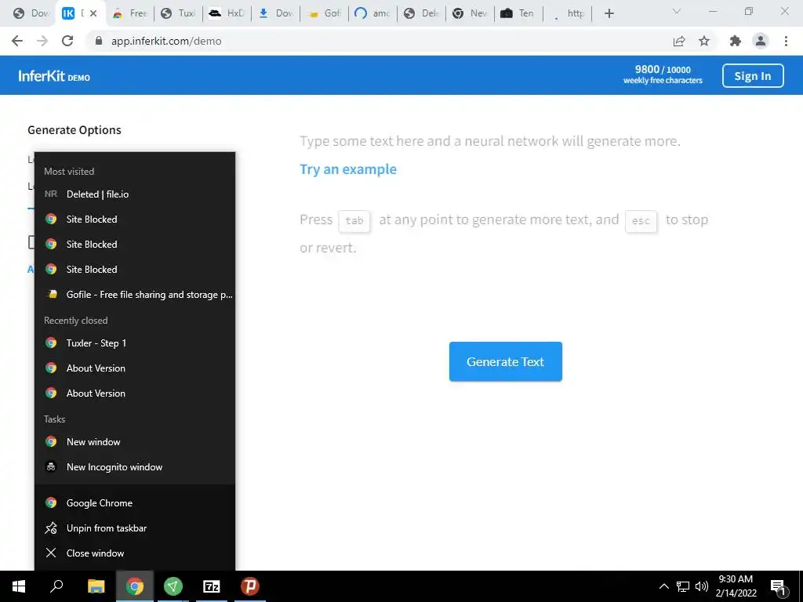Viewport: 803px width, 602px height.
Task: Open the Windows Start menu
Action: point(19,586)
